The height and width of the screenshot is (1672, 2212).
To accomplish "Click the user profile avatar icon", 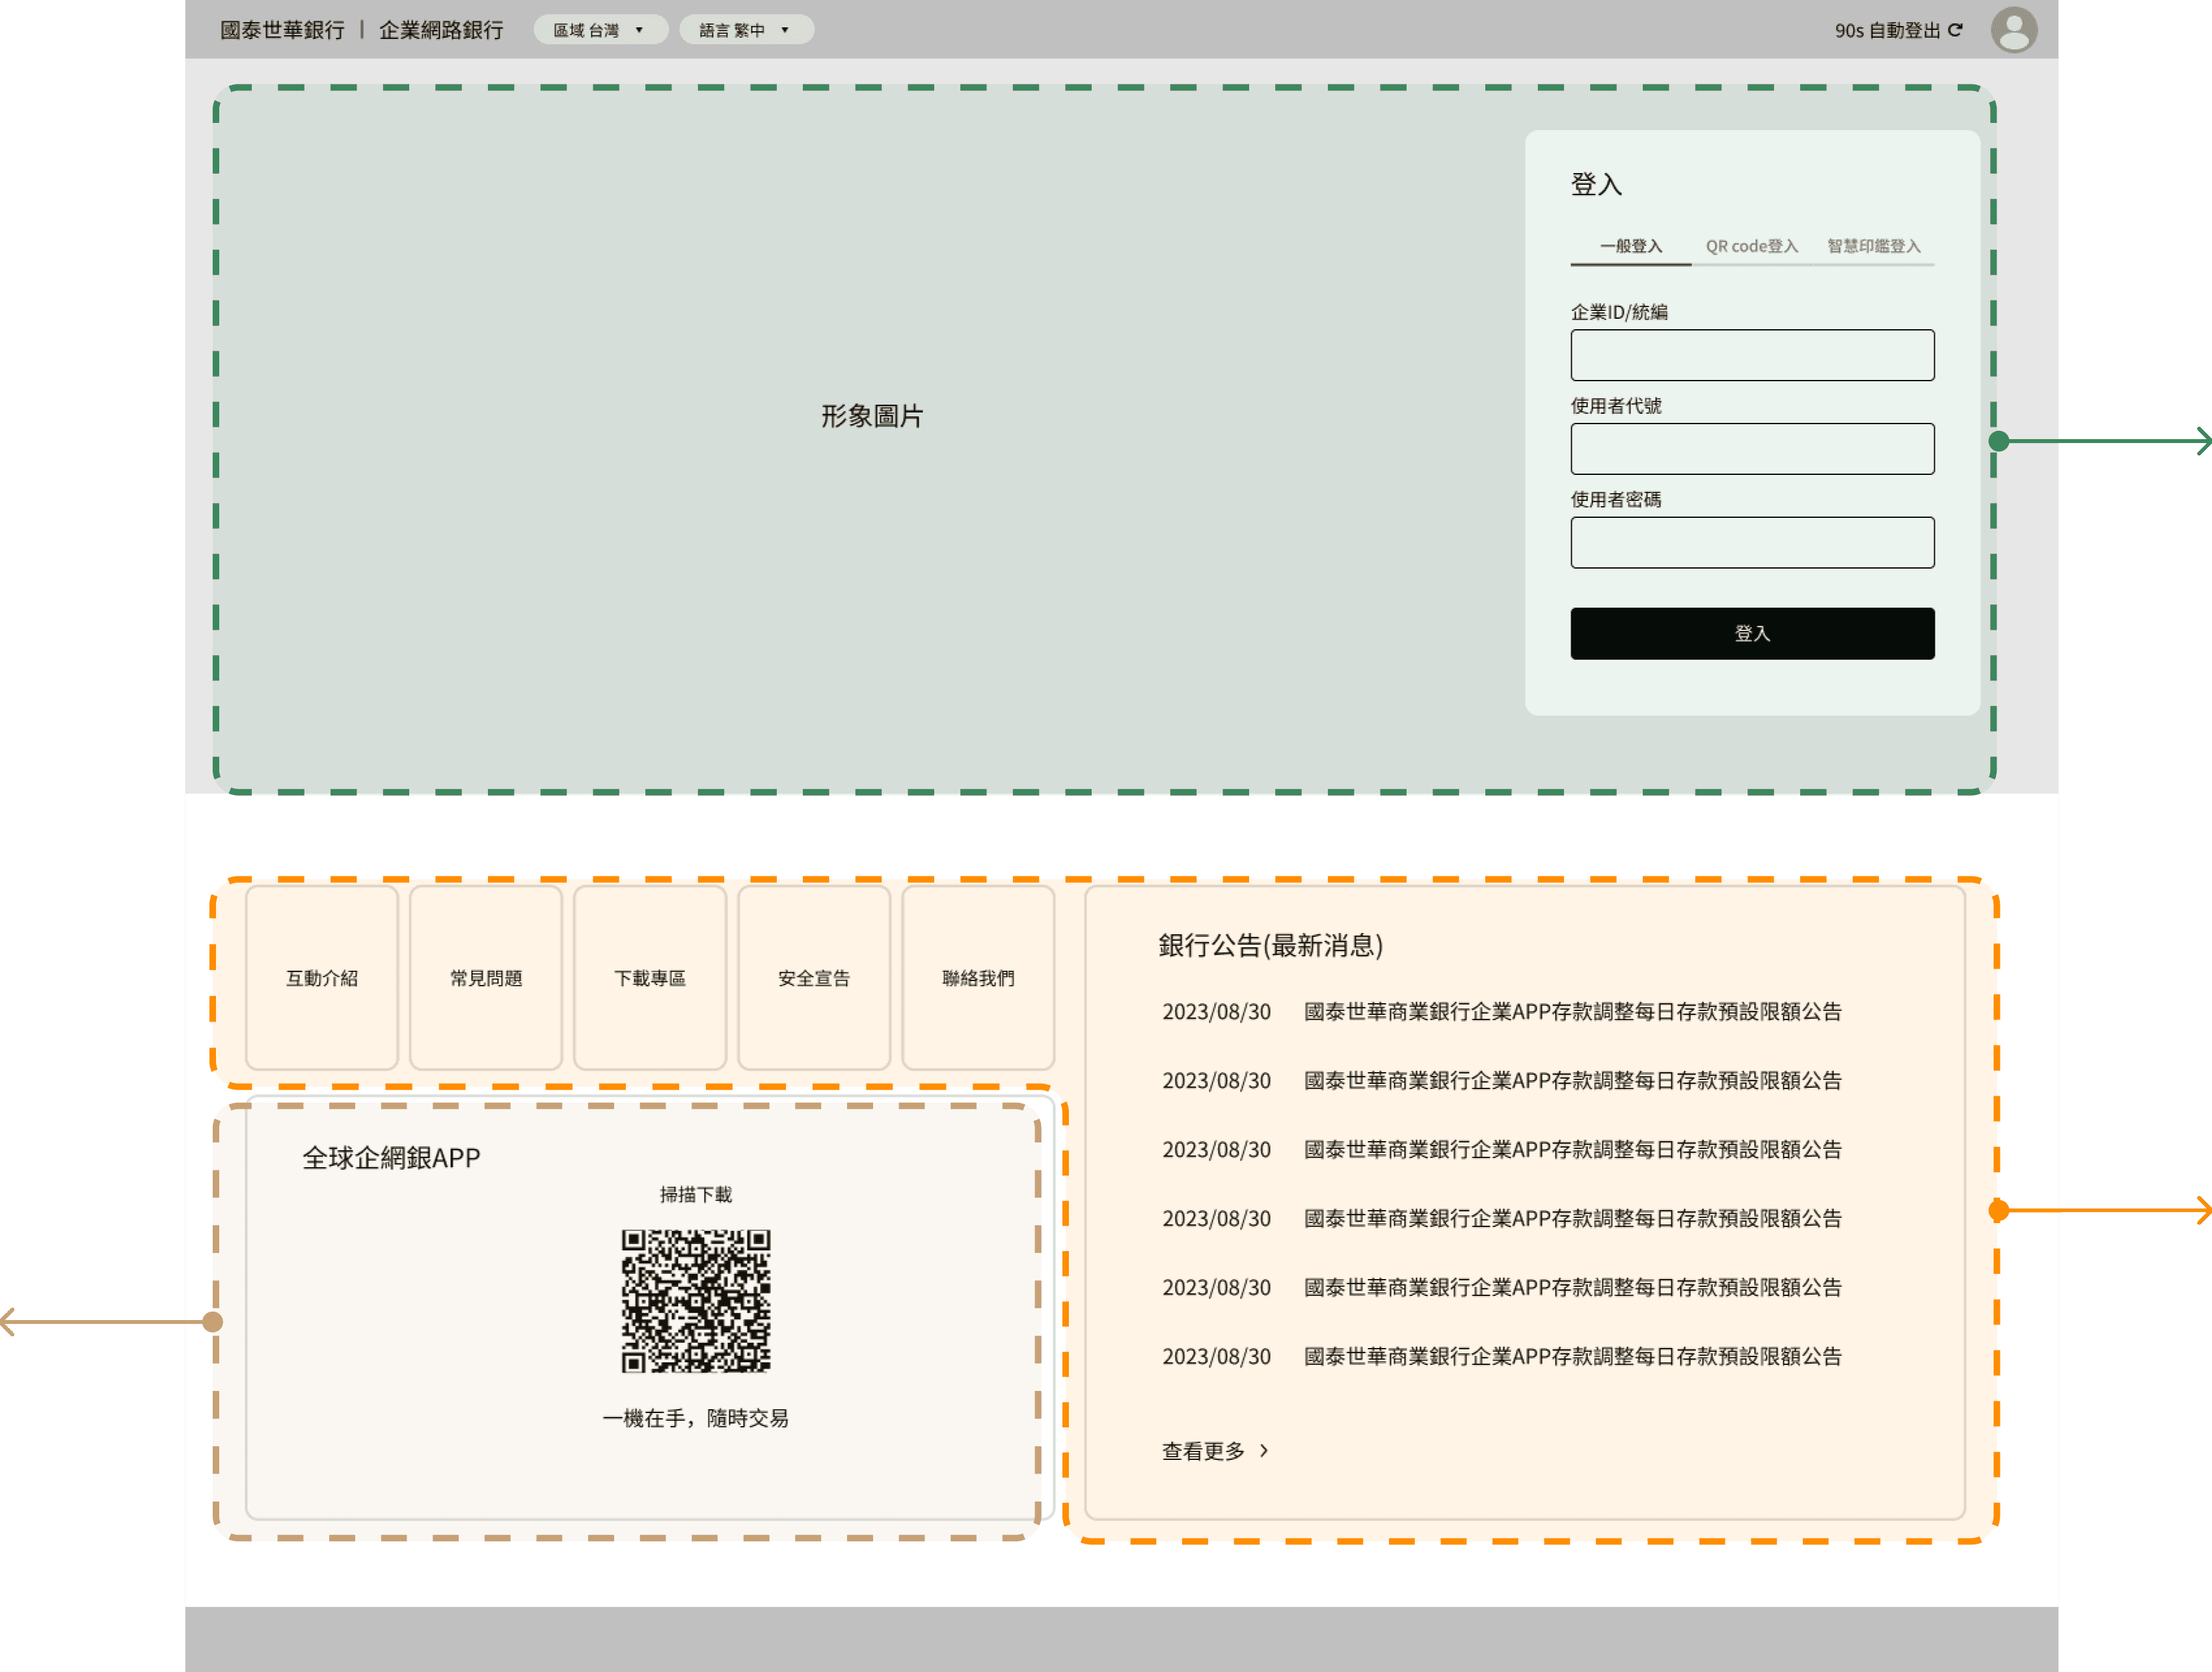I will pyautogui.click(x=2013, y=30).
